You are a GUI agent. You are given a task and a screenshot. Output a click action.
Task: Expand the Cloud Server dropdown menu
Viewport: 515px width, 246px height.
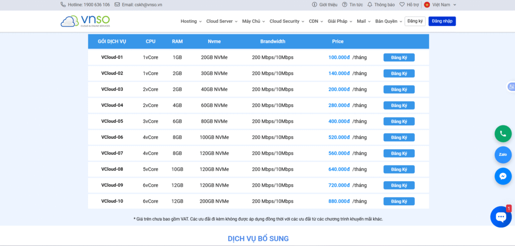click(222, 21)
